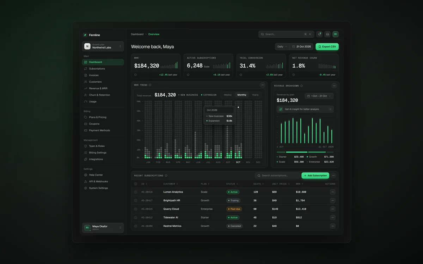Click the top Search field
The width and height of the screenshot is (423, 264).
pyautogui.click(x=286, y=34)
